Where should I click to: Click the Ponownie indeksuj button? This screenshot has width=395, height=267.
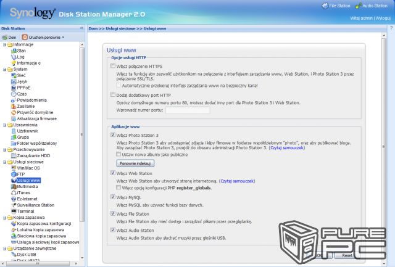pos(135,163)
